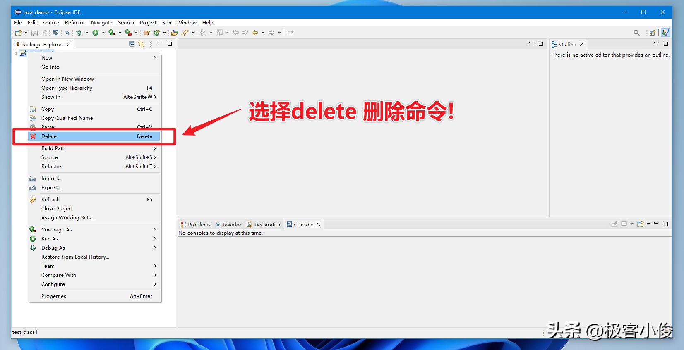Screen dimensions: 684x350
Task: Toggle Skip All Breakpoints in the toolbar
Action: 67,33
